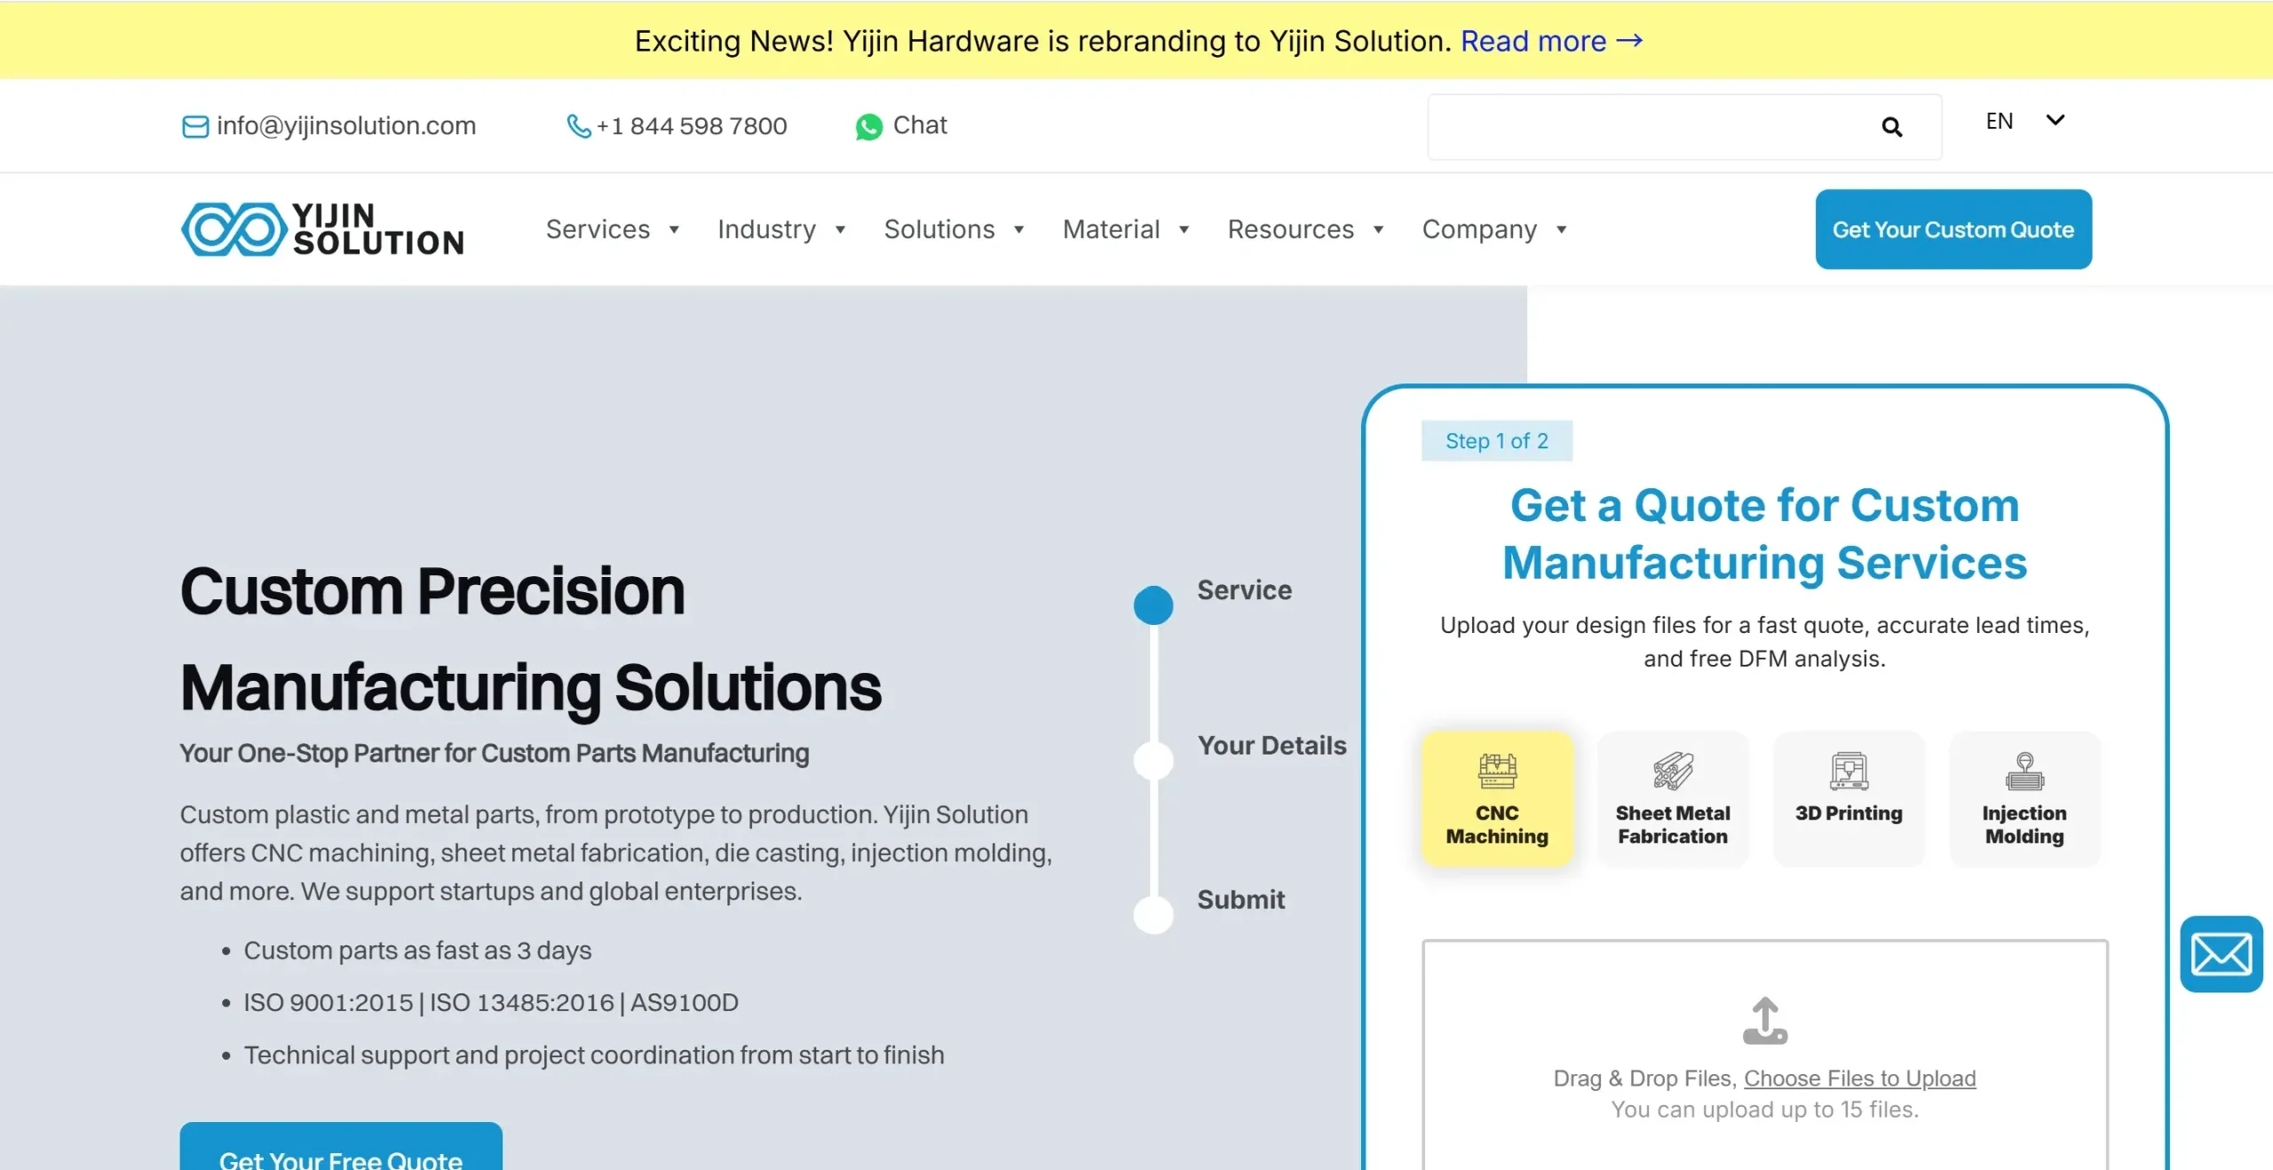Viewport: 2273px width, 1170px height.
Task: Click the Industry menu label
Action: (x=766, y=229)
